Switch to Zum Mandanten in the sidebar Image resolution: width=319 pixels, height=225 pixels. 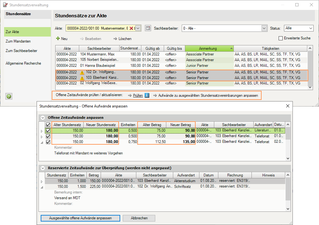(27, 41)
